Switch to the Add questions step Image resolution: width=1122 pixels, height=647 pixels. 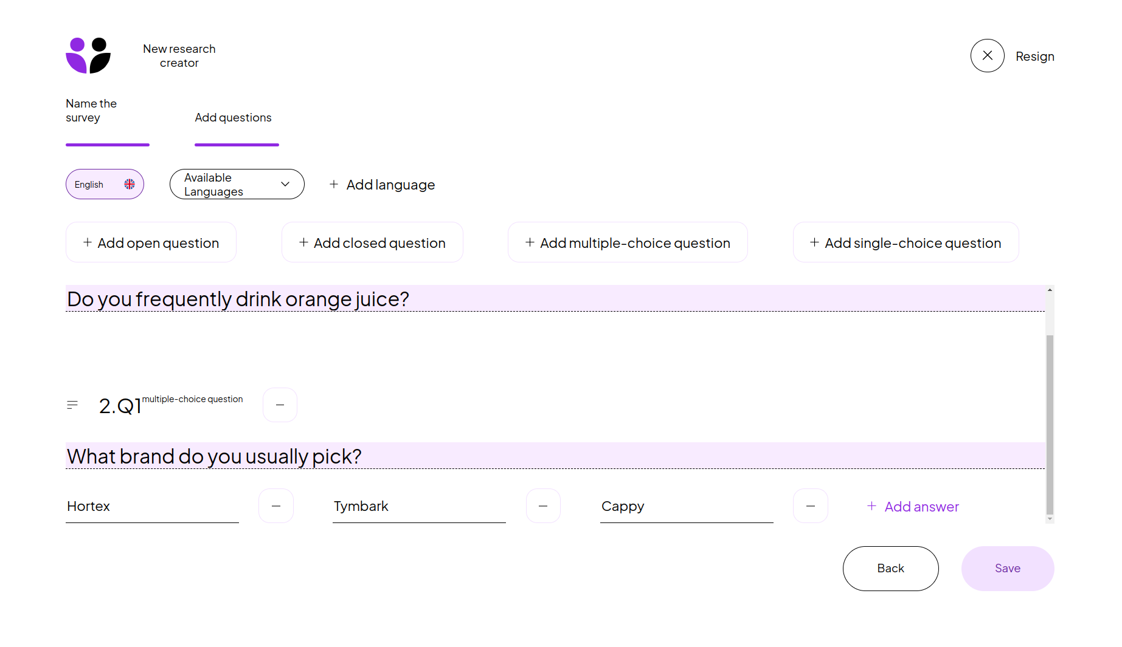[233, 118]
